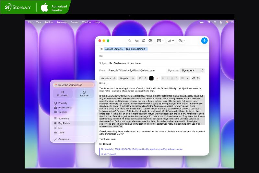Click the Rewrite button
The height and width of the screenshot is (173, 259).
coord(84,94)
